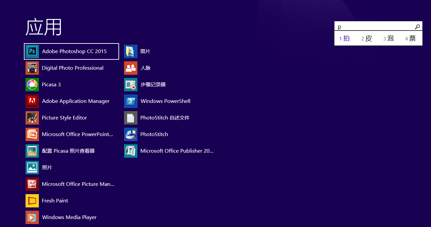Open the Windows PowerShell icon
431x227 pixels.
tap(131, 101)
